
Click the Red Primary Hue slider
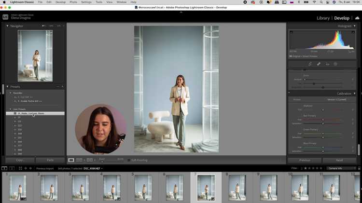(323, 120)
